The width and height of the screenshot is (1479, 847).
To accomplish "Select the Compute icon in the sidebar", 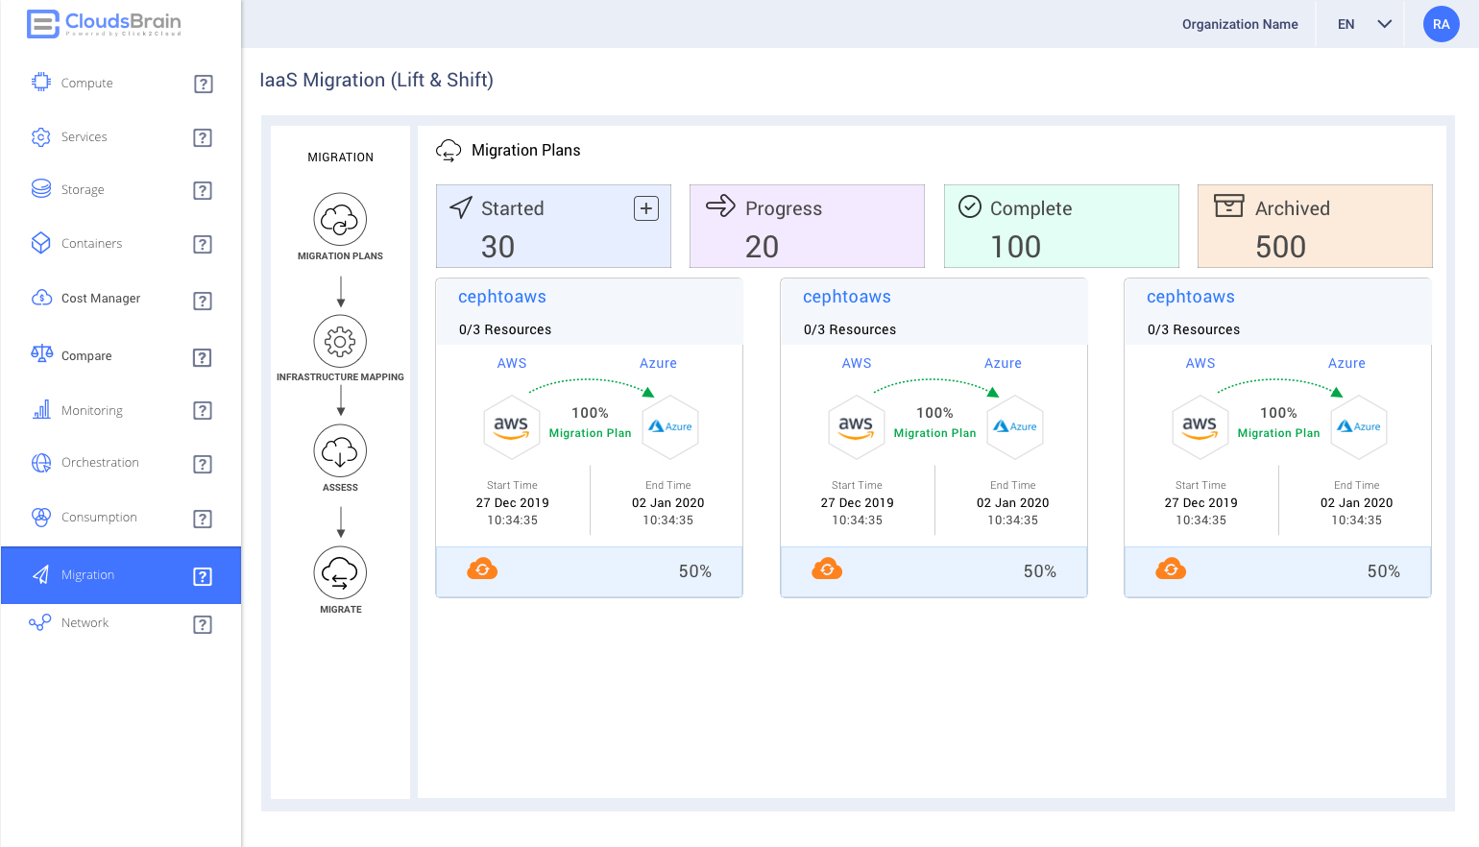I will (x=40, y=83).
